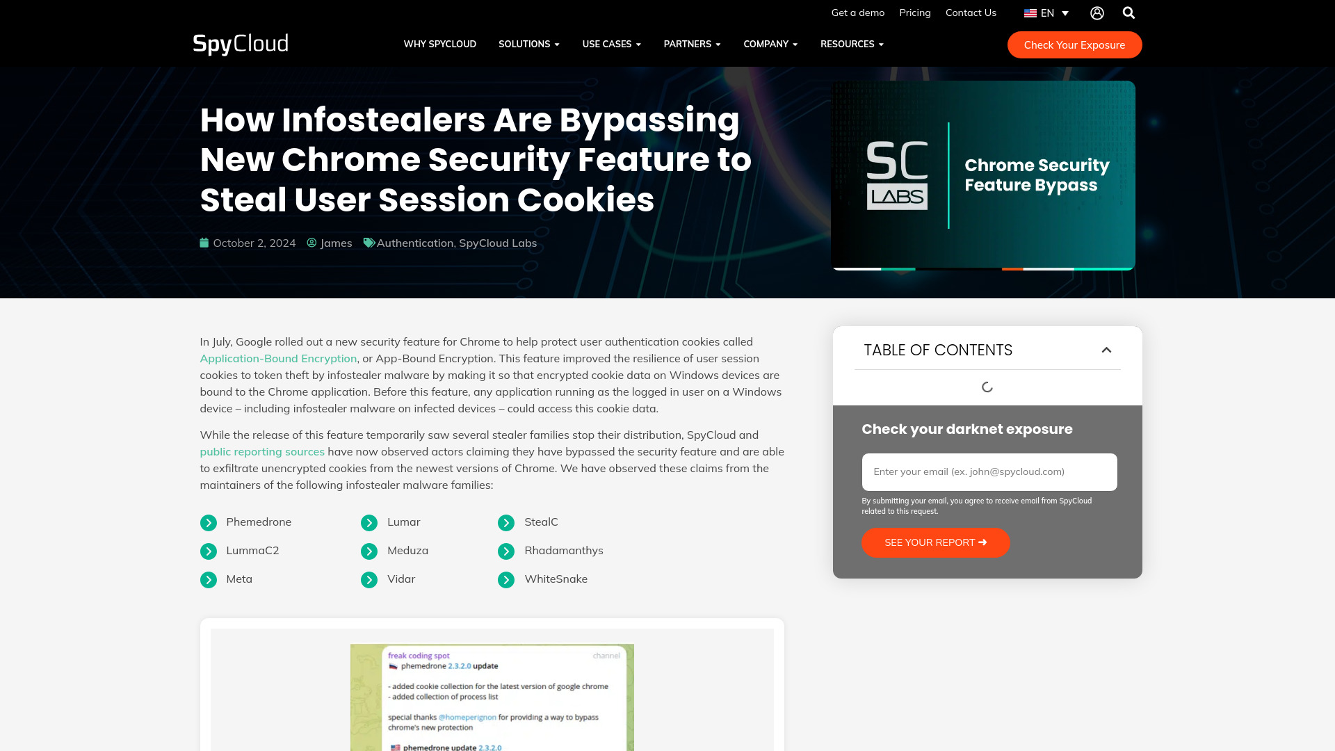Viewport: 1335px width, 751px height.
Task: Click the Authentication tag icon
Action: tap(369, 242)
